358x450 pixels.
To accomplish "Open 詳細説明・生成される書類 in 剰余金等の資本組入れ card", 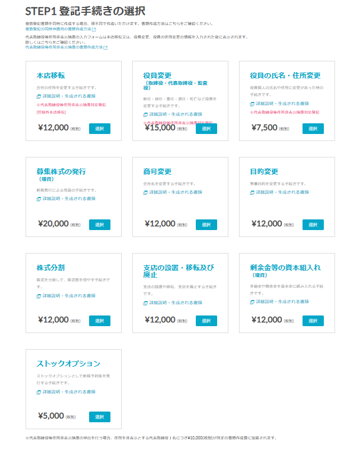I will (x=282, y=302).
